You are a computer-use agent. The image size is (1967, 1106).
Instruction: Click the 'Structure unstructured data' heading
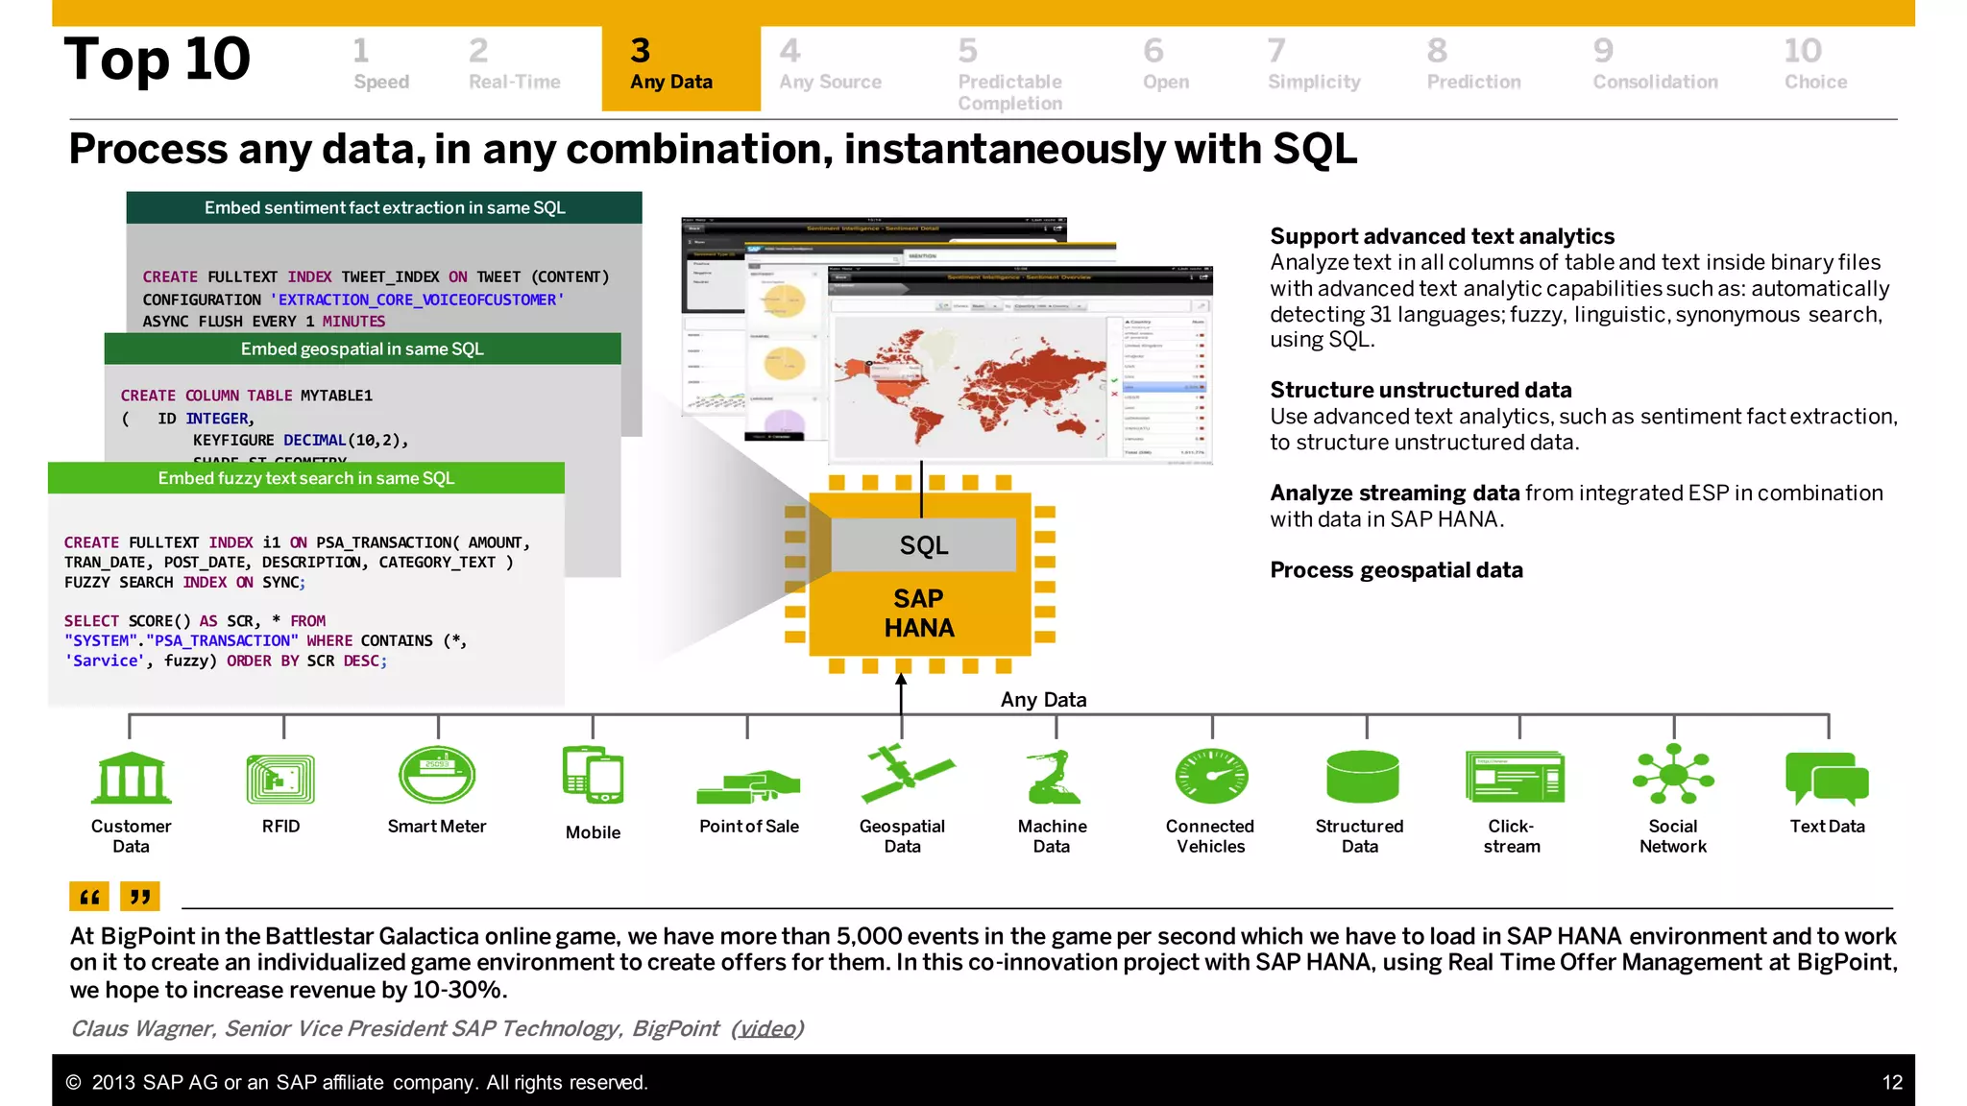pyautogui.click(x=1421, y=390)
